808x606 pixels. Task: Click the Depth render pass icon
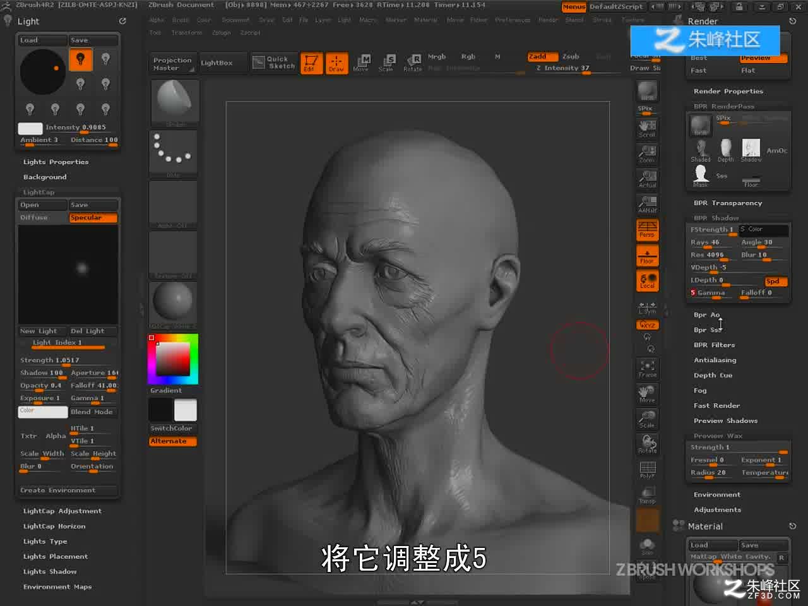(726, 151)
